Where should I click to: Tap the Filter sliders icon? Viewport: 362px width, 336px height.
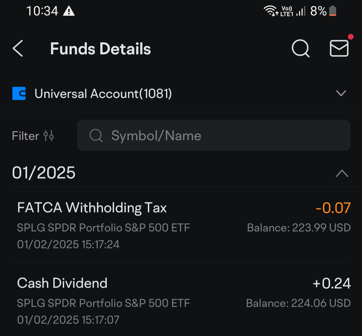click(49, 136)
